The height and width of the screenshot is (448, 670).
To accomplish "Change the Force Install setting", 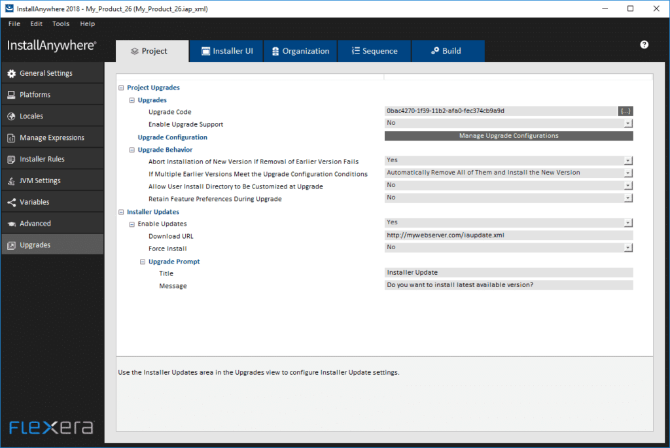I will point(627,247).
